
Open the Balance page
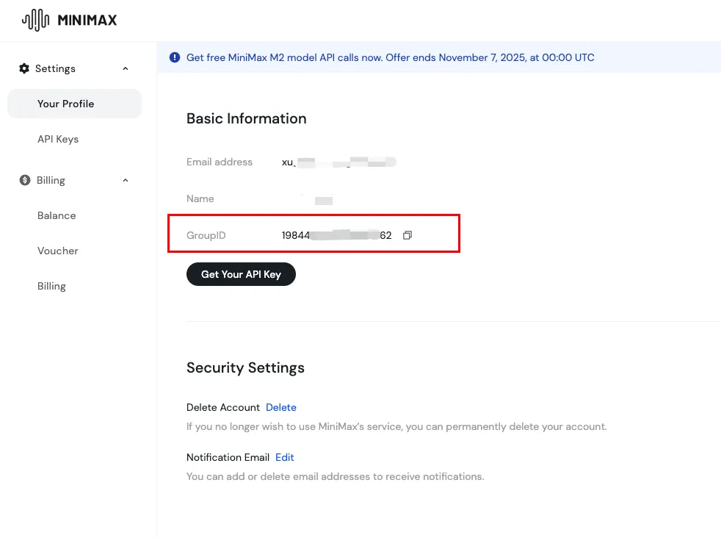[57, 215]
